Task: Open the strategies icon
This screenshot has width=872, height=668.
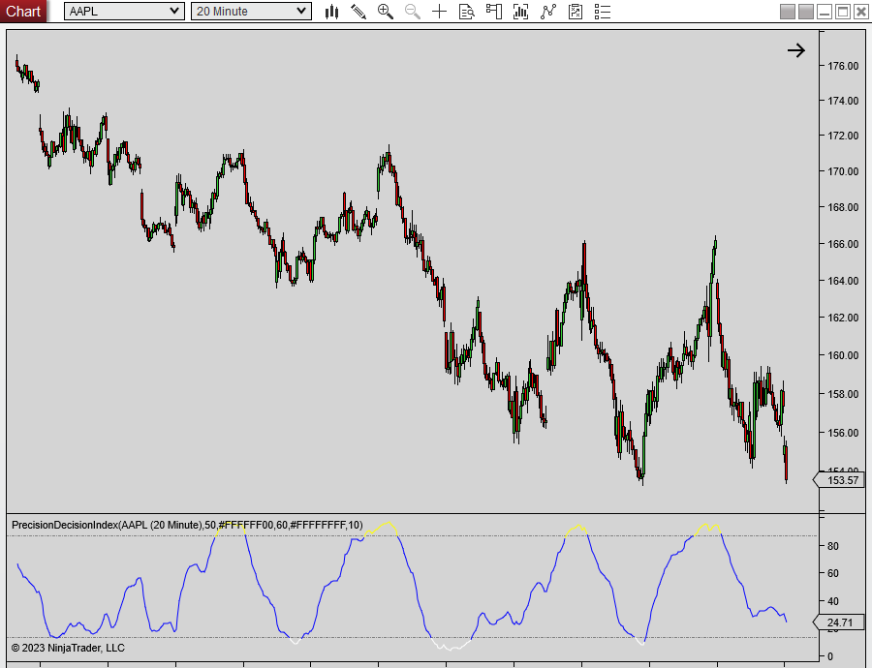Action: [x=548, y=12]
